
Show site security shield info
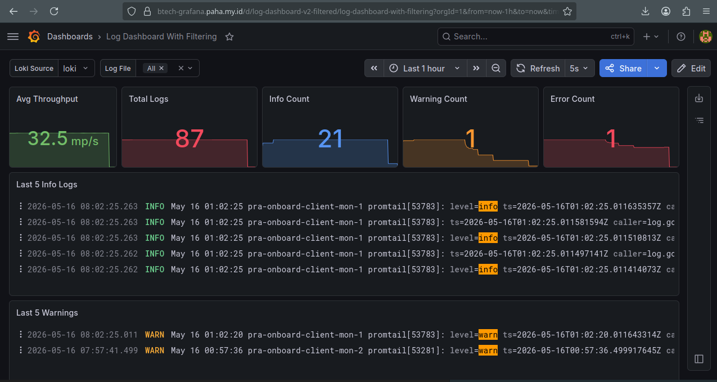coord(132,11)
